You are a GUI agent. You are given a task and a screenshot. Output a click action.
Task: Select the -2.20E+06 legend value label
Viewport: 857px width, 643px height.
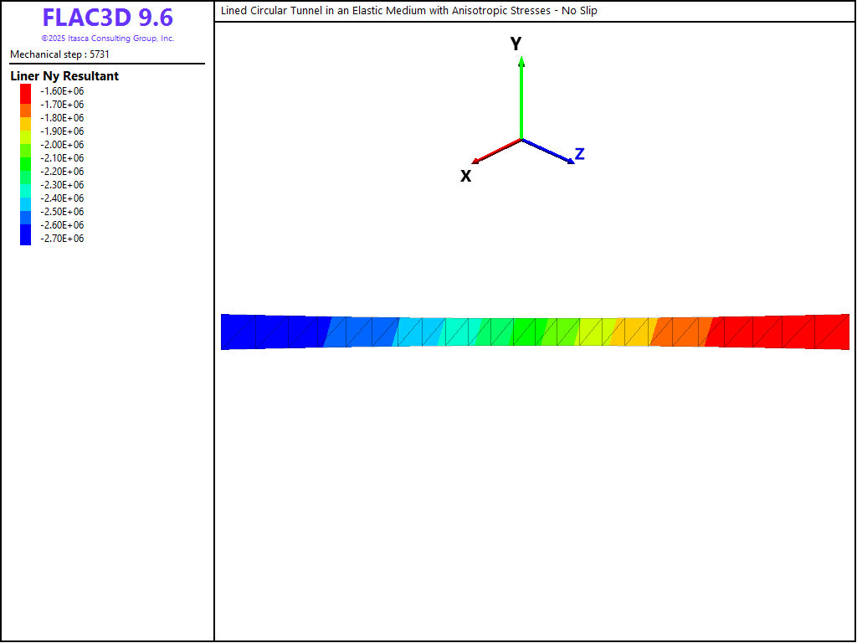tap(62, 172)
